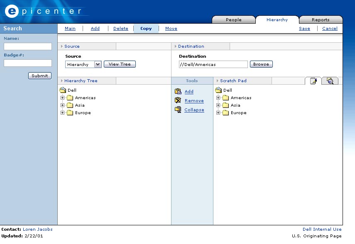Viewport: 355px width, 244px height.
Task: Expand Europe node in Hierarchy Tree
Action: [62, 113]
